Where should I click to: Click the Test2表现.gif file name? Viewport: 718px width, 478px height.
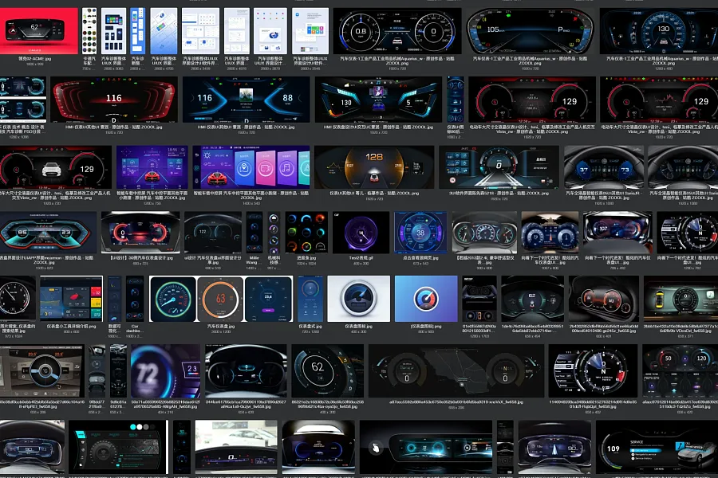click(361, 258)
